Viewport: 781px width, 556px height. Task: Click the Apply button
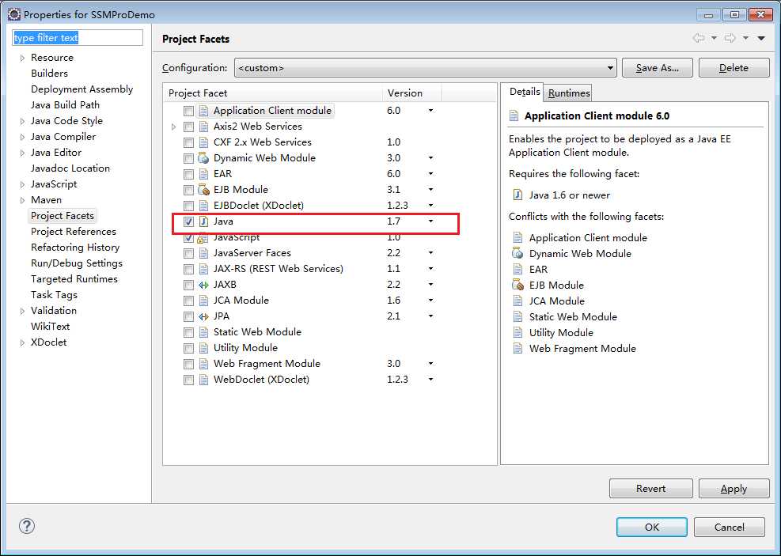(x=734, y=488)
